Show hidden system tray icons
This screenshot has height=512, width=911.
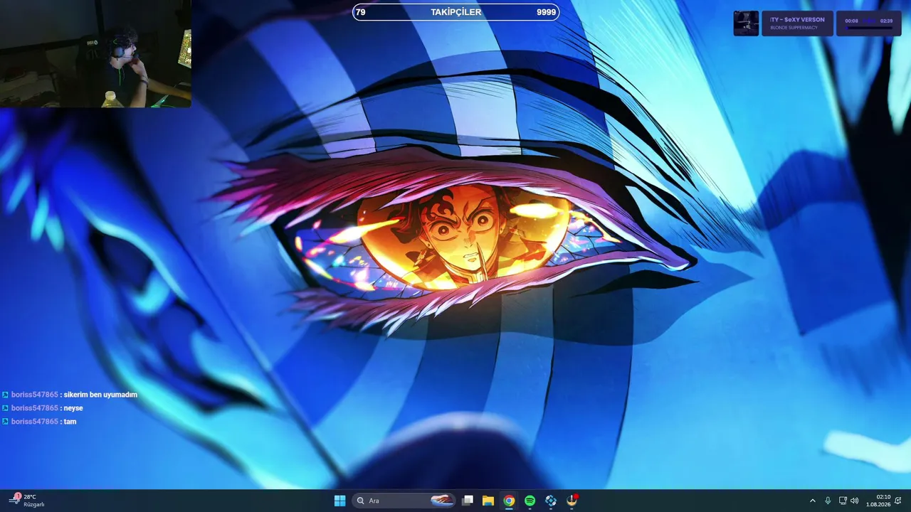[x=813, y=501]
